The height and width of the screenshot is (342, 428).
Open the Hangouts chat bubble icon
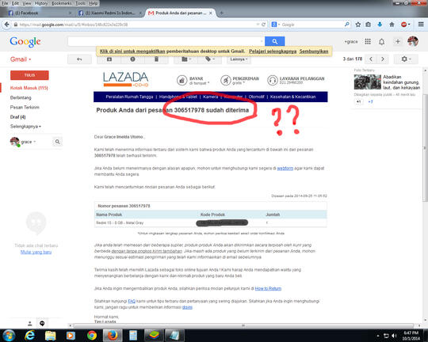point(42,324)
